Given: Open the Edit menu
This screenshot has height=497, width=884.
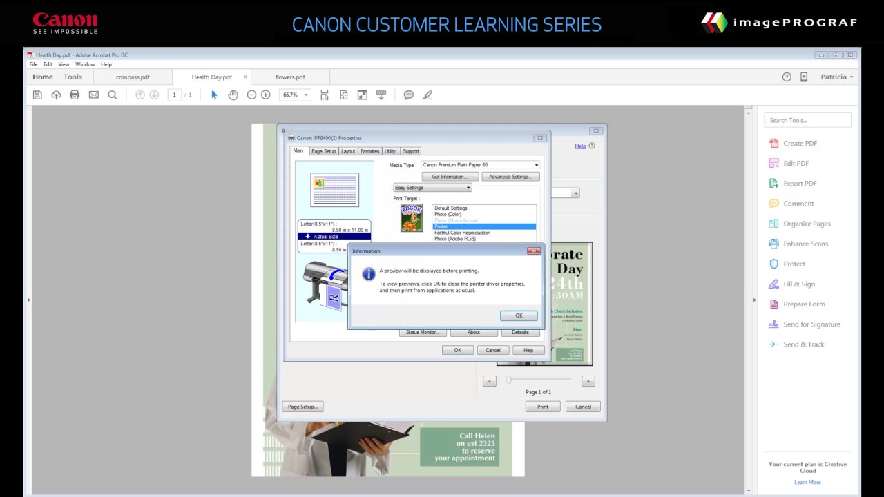Looking at the screenshot, I should pos(48,64).
